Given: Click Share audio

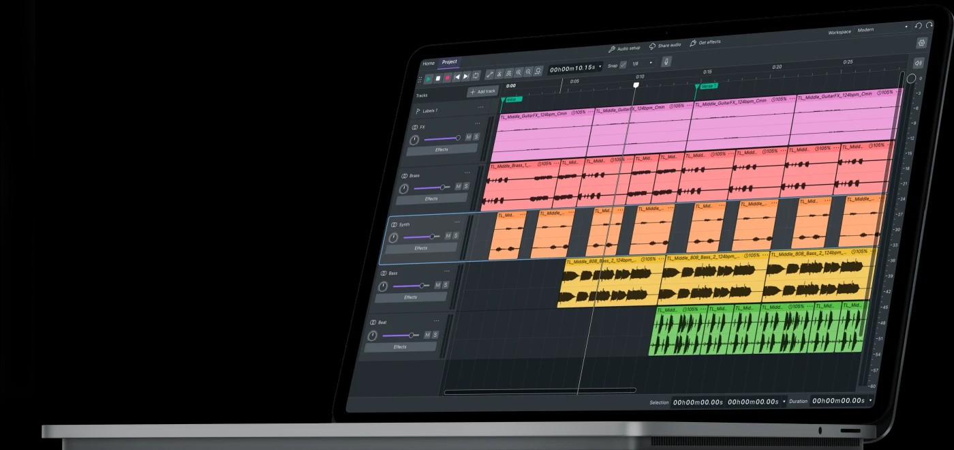Looking at the screenshot, I should click(664, 46).
